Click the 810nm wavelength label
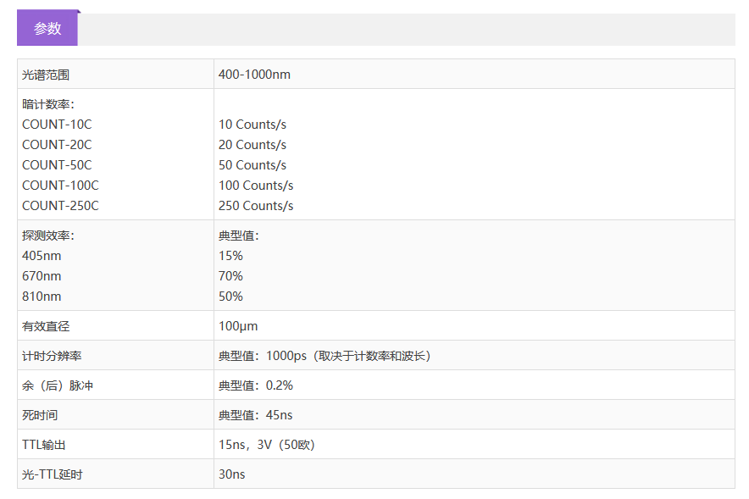This screenshot has width=749, height=499. tap(42, 297)
